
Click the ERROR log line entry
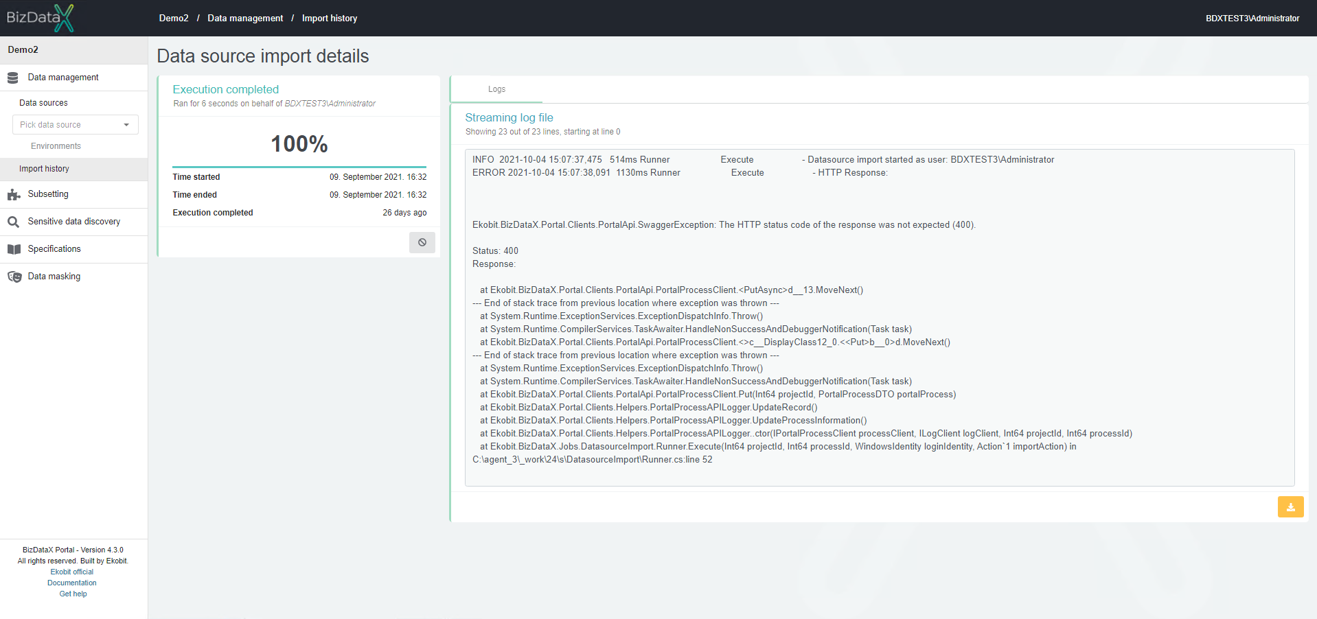coord(680,173)
